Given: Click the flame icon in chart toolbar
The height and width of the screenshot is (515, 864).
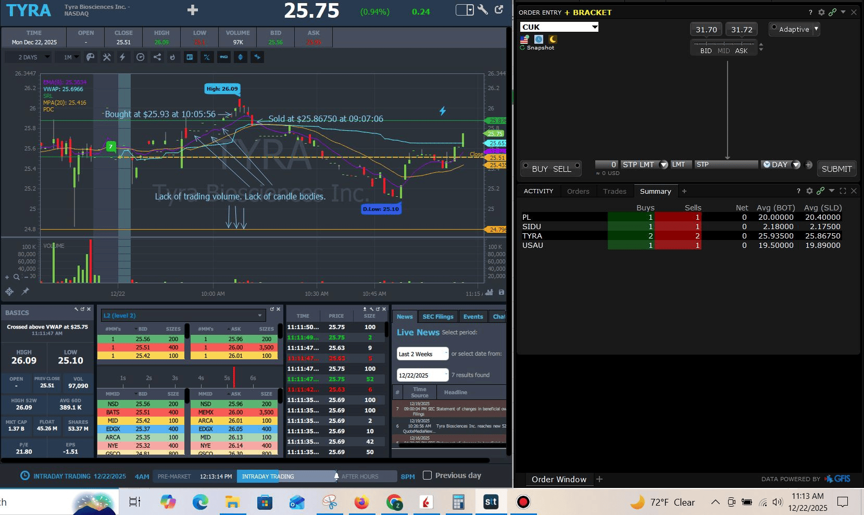Looking at the screenshot, I should tap(172, 57).
